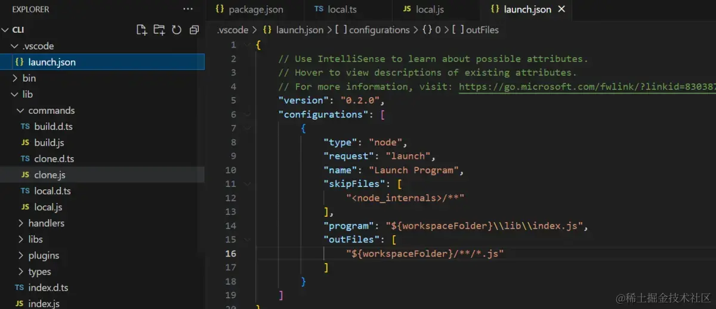
Task: Open the Explorer more actions ellipsis
Action: pos(188,9)
